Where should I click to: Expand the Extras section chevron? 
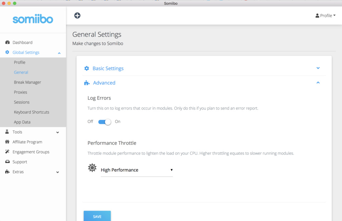[x=57, y=172]
